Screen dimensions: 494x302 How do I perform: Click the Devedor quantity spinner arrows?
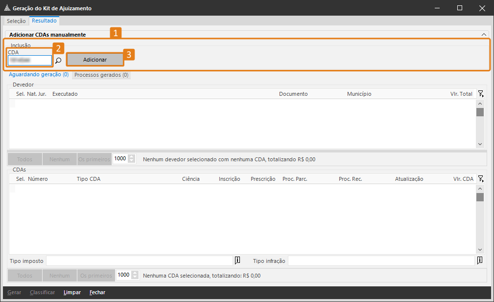[x=132, y=159]
